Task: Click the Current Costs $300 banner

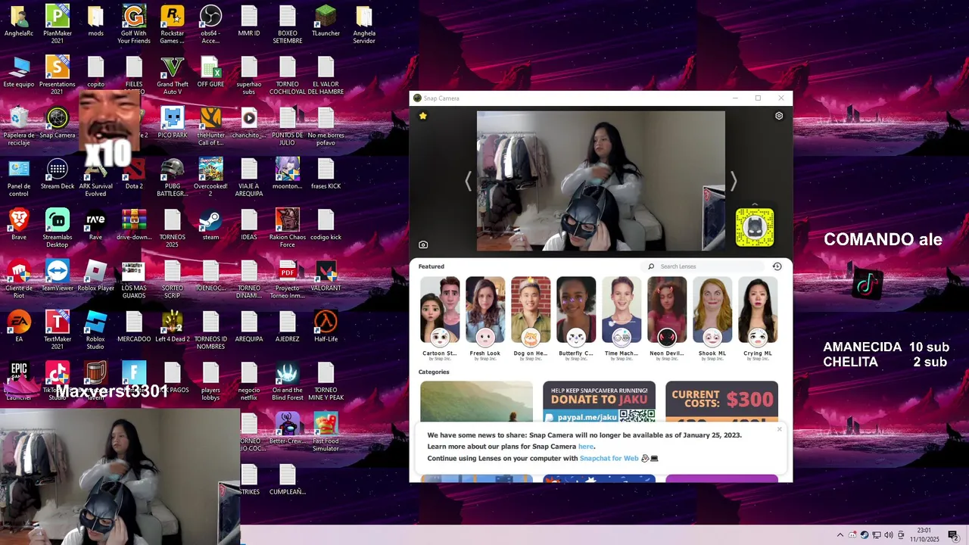Action: pos(721,402)
